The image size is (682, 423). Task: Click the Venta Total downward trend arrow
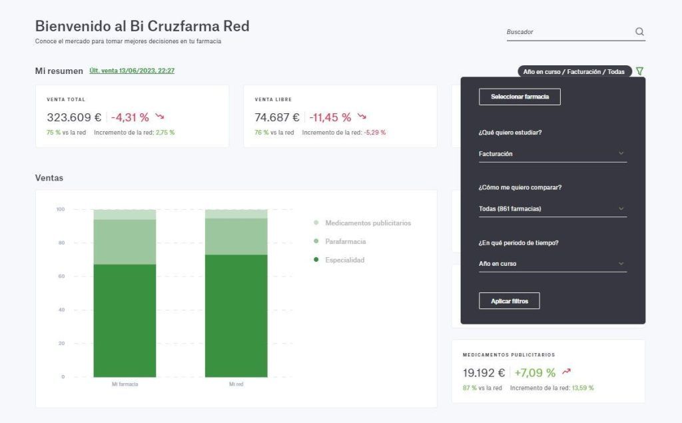coord(160,117)
